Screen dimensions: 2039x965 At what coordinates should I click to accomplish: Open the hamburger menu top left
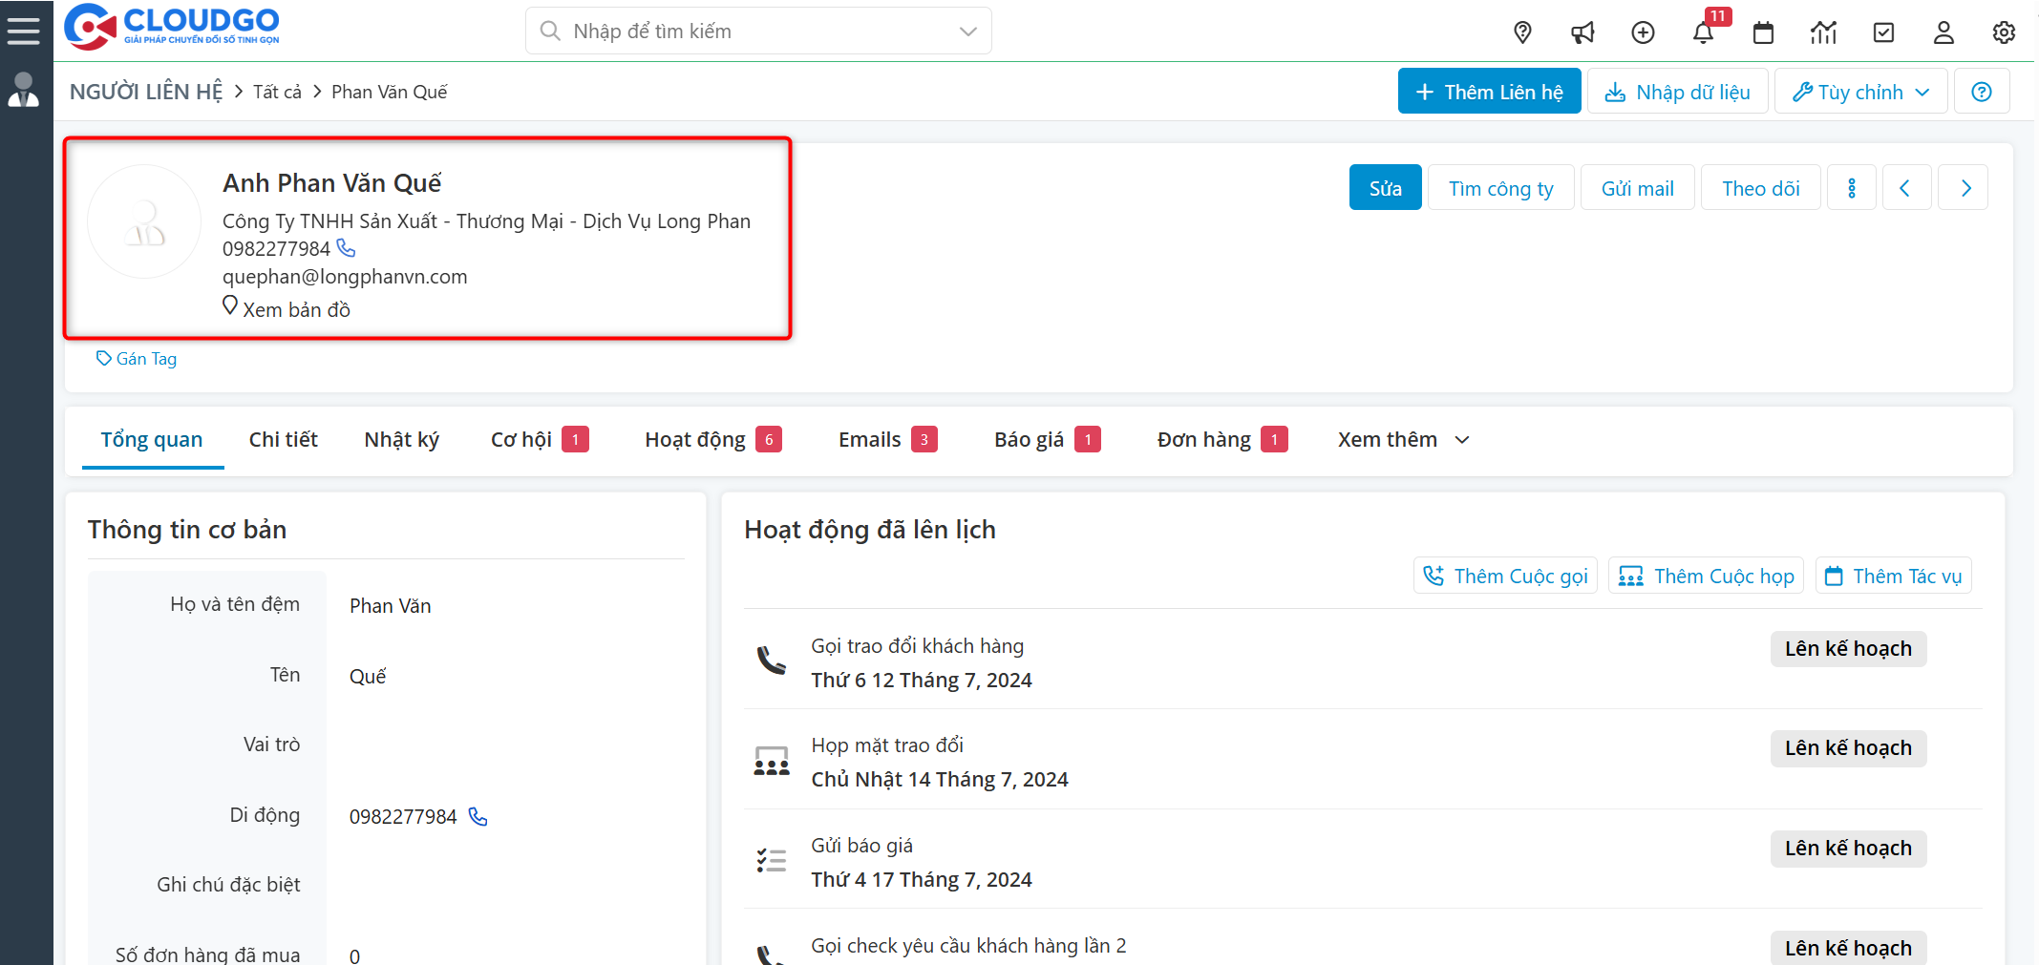click(24, 29)
